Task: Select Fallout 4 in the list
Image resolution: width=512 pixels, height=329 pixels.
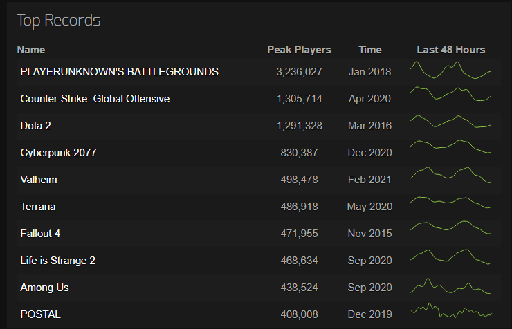Action: 40,234
